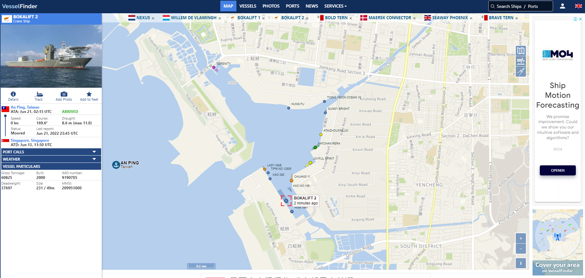Close the MAERSK CONNECTOR ship tag

tap(414, 18)
